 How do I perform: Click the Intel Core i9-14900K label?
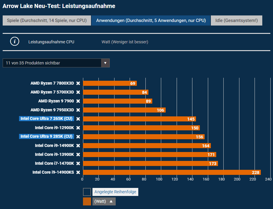pyautogui.click(x=54, y=145)
